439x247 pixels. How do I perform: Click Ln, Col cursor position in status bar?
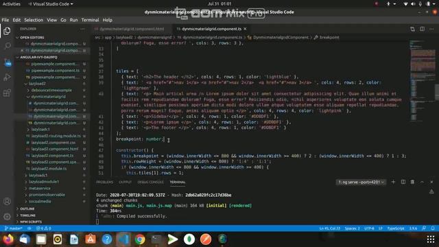329,228
